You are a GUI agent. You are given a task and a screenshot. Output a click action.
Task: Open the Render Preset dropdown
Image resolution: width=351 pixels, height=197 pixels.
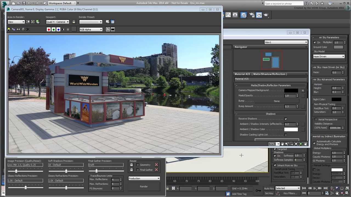91,22
